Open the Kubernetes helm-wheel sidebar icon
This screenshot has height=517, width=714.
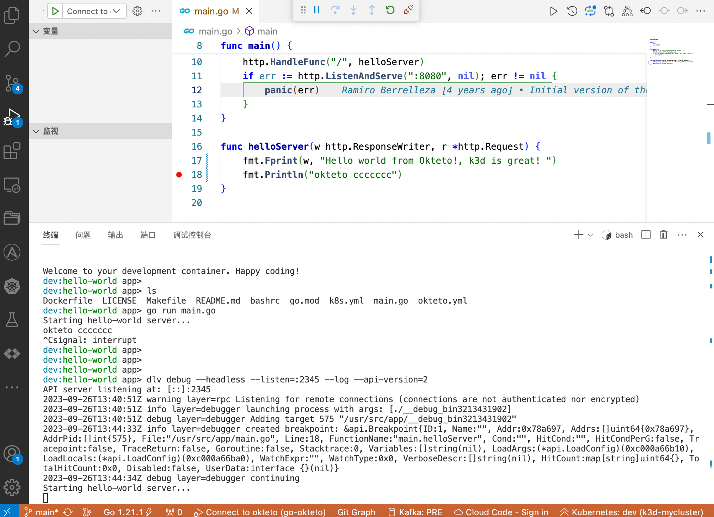(x=12, y=286)
